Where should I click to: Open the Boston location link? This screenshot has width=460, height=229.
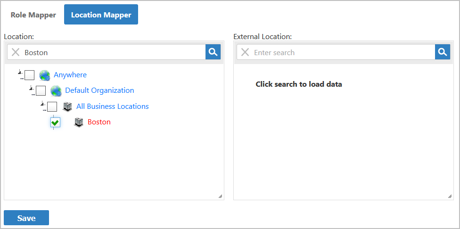(x=99, y=122)
